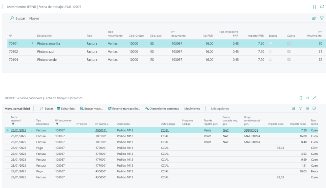Open the Movimiento menu
326x188 pixels.
point(192,109)
